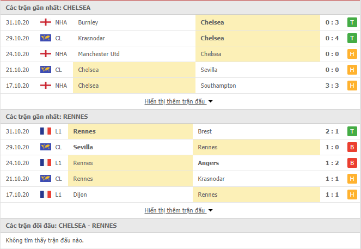Click Champions League icon in Krasnodar-Chelsea row
Screen dimensions: 361x249
click(46, 38)
